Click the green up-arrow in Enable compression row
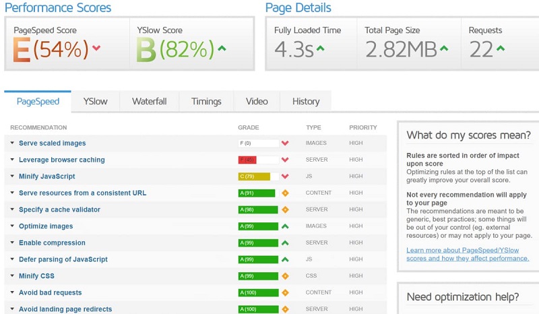The image size is (539, 314). [x=285, y=243]
